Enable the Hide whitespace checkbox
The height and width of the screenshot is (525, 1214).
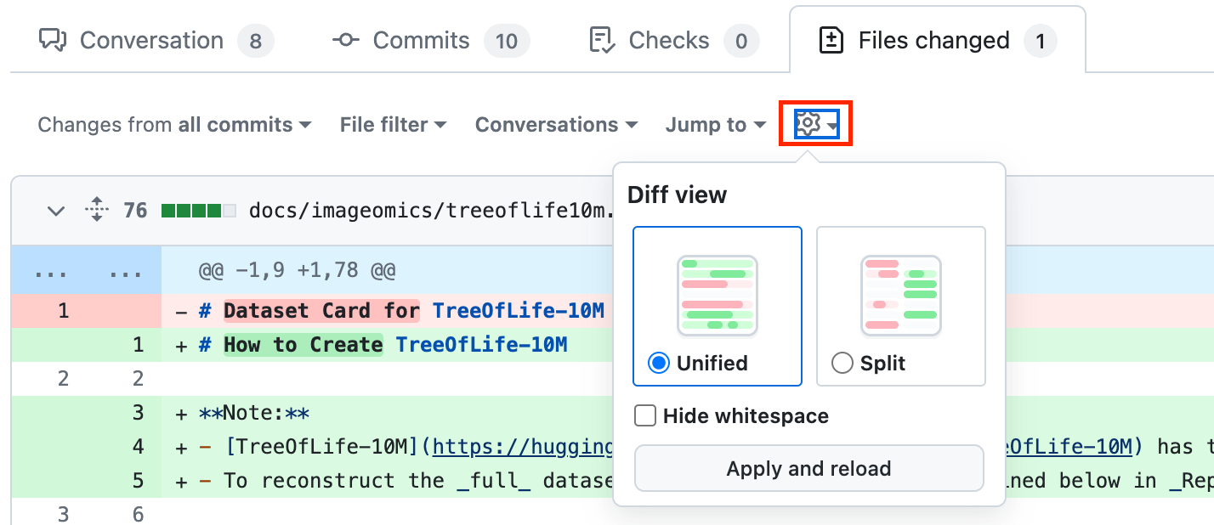(x=646, y=416)
